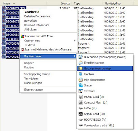Click the Verwisselbare schijf drive icon
Image resolution: width=138 pixels, height=131 pixels.
pos(80,125)
